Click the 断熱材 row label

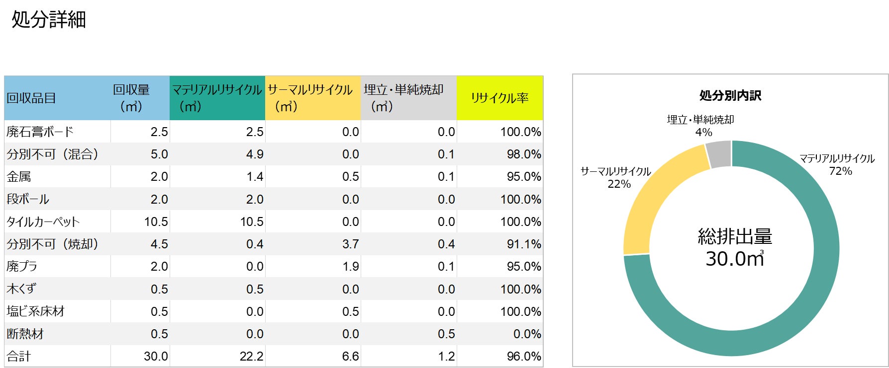point(25,334)
